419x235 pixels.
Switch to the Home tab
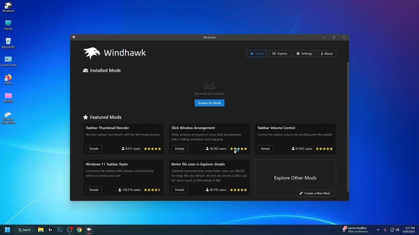pyautogui.click(x=257, y=54)
